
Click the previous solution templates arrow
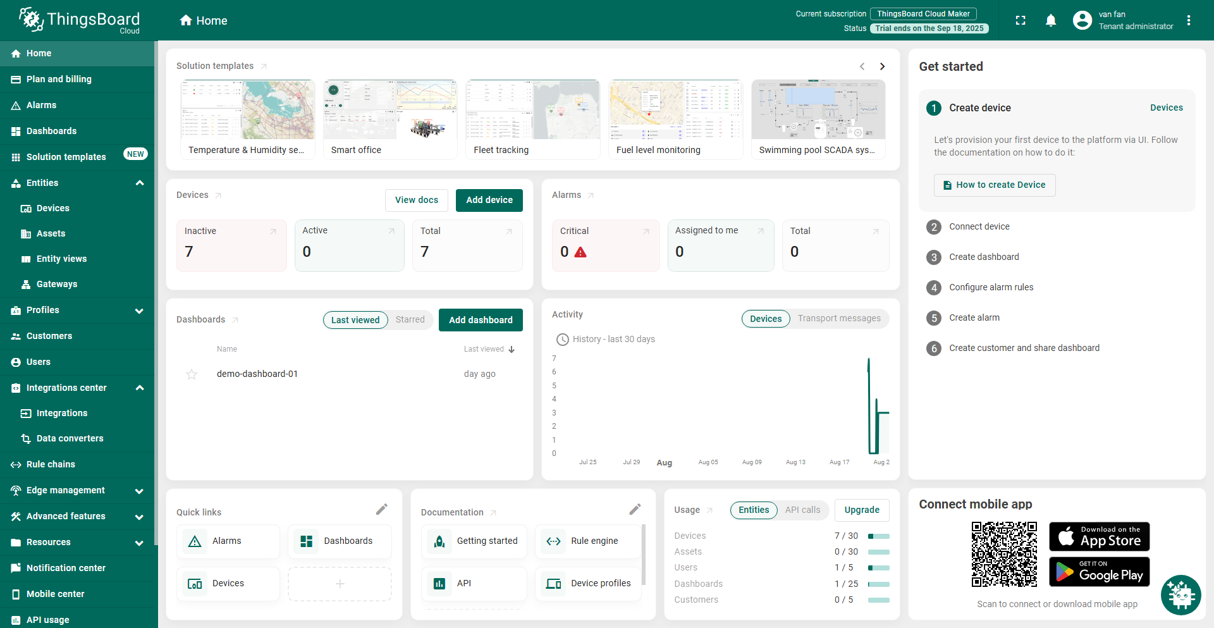862,66
